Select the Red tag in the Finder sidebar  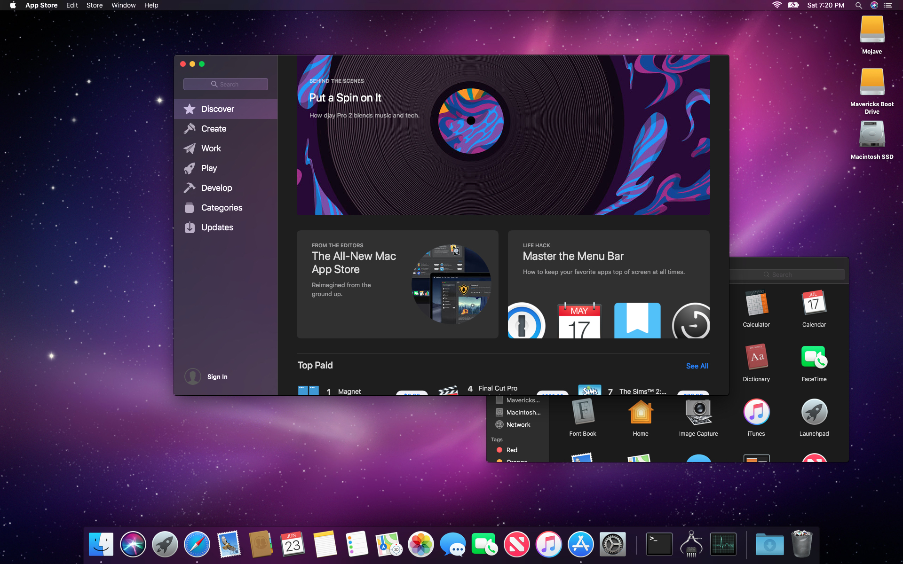511,450
